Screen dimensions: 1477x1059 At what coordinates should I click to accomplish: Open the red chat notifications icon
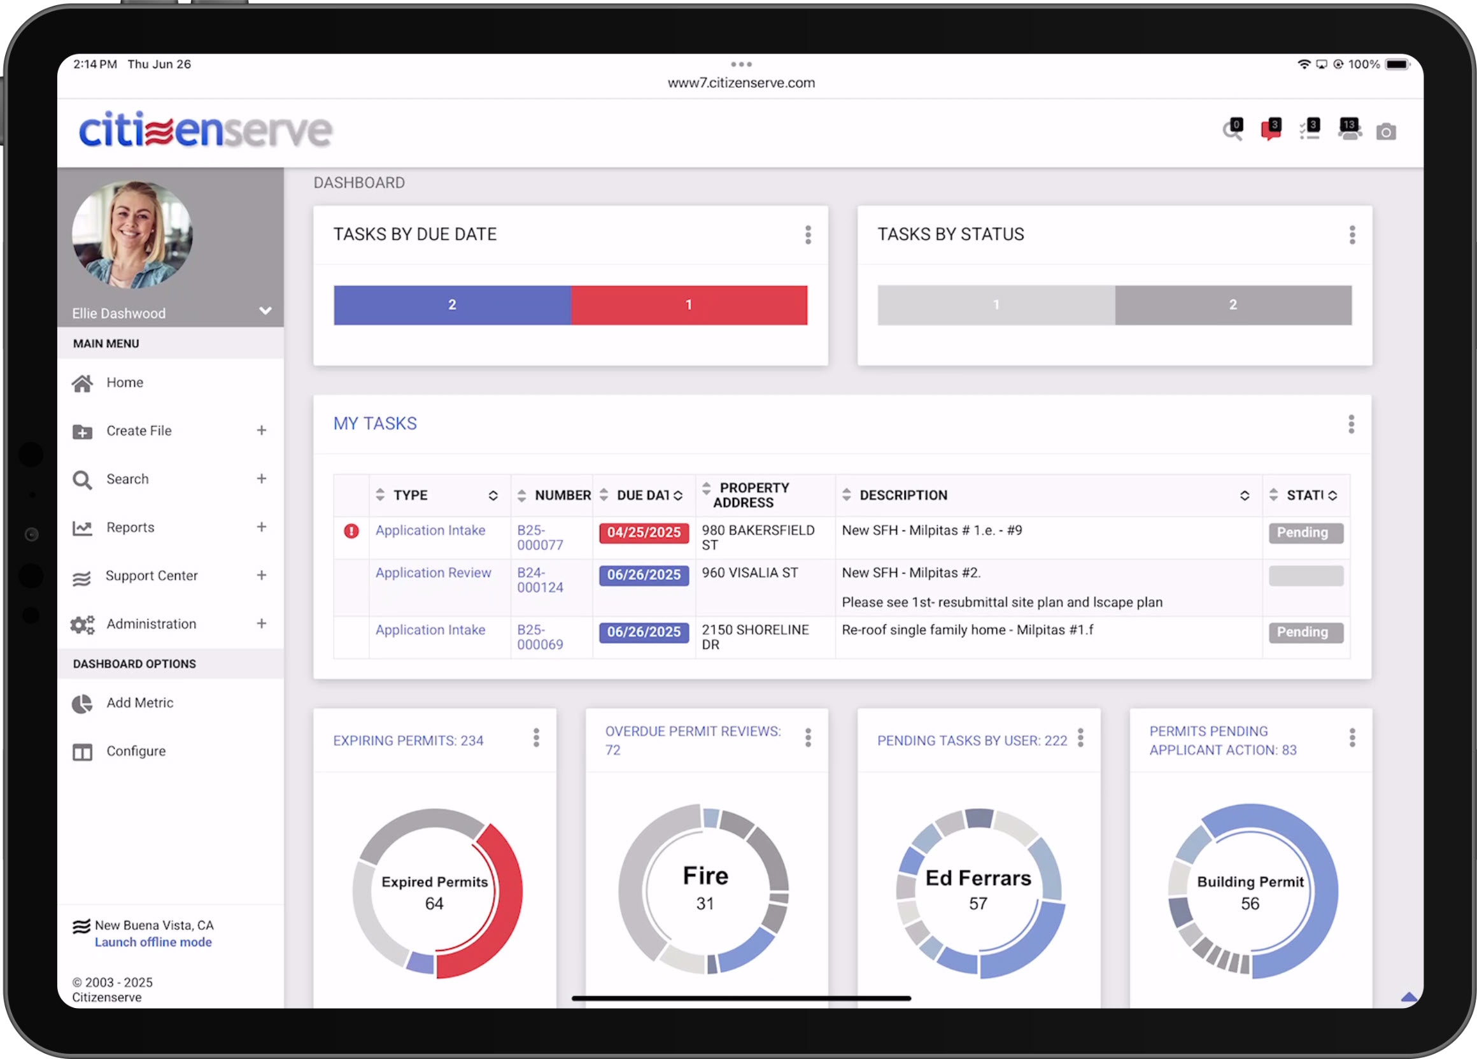point(1270,130)
